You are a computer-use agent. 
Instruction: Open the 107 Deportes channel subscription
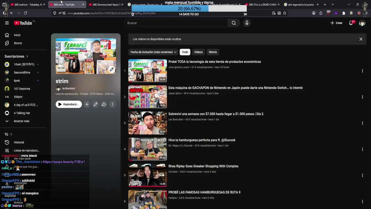[22, 89]
